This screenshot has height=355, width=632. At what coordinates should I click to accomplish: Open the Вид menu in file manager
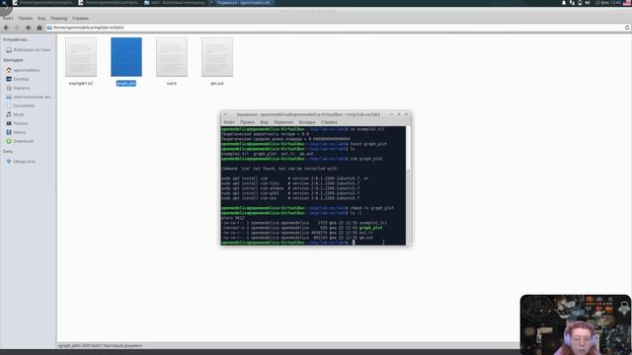point(41,18)
